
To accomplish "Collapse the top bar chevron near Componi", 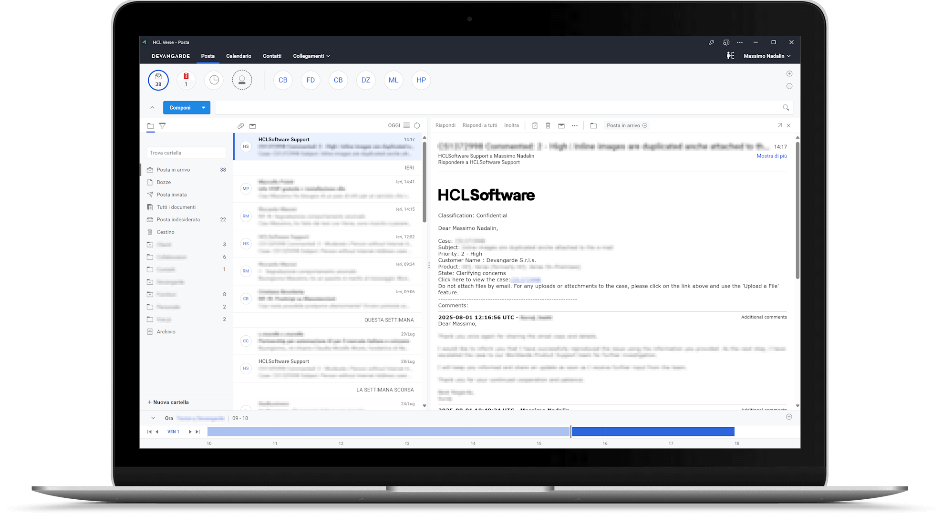I will (x=152, y=108).
